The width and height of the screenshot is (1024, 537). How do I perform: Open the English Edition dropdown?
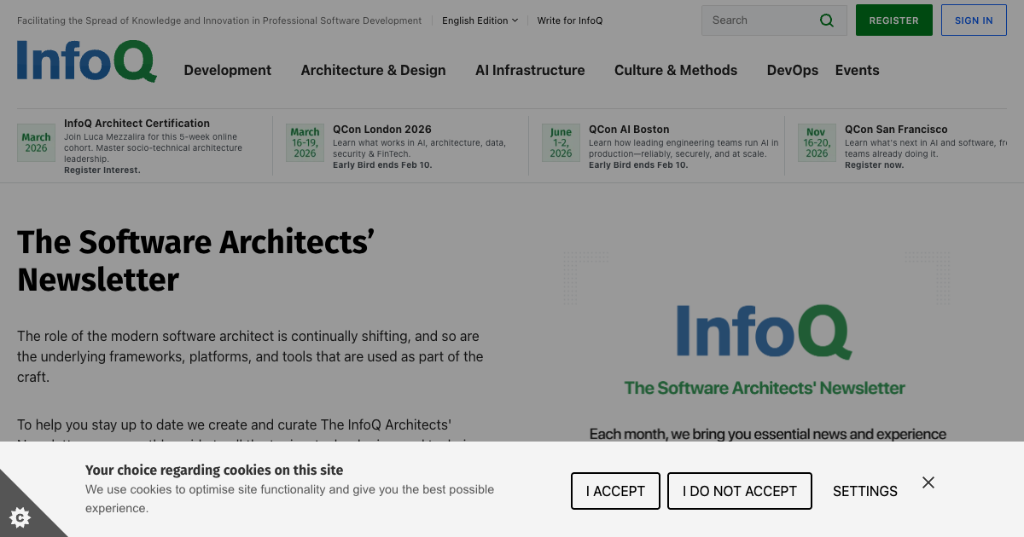[480, 20]
